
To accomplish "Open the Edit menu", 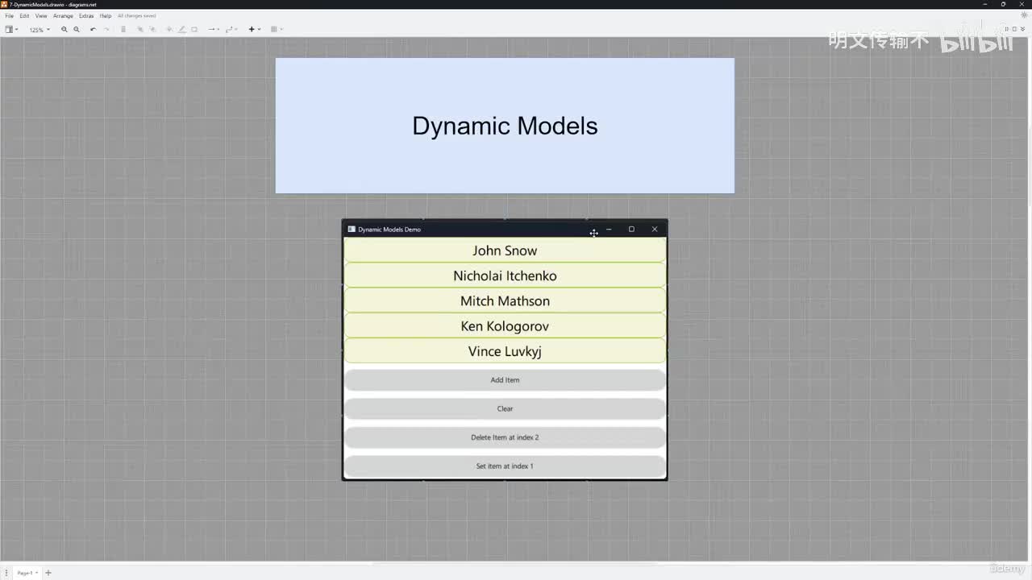I will tap(24, 16).
